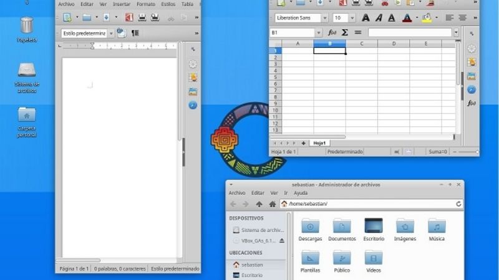The width and height of the screenshot is (499, 280).
Task: Select the Descargas folder
Action: [310, 230]
